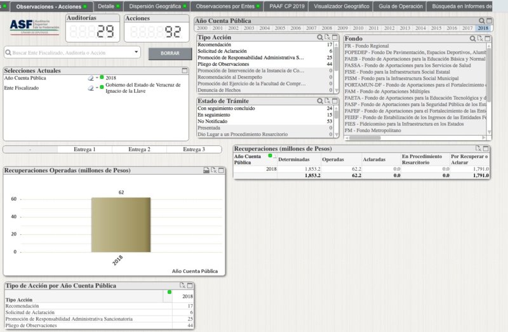Click search icon in Tipo Acción panel
The width and height of the screenshot is (508, 332).
pyautogui.click(x=320, y=38)
